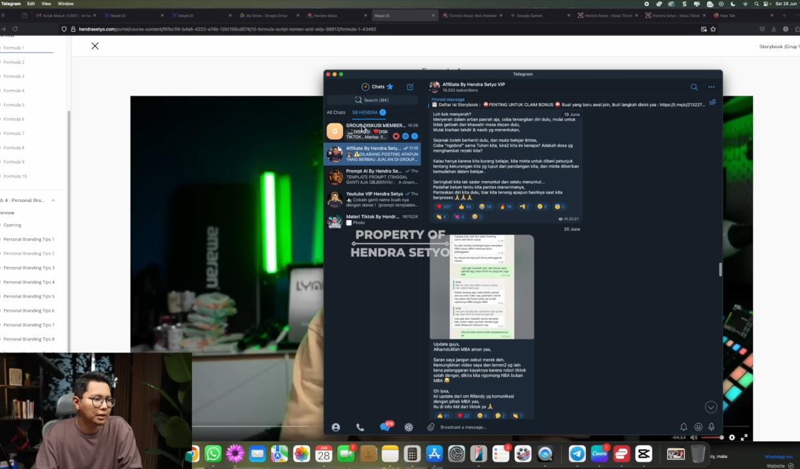Switch to My Drive - Google Drive browser tab

[x=267, y=15]
